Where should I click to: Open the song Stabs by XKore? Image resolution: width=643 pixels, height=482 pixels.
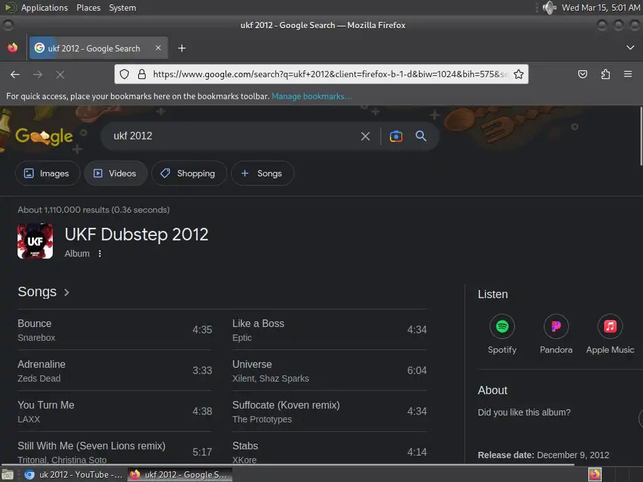pyautogui.click(x=329, y=451)
